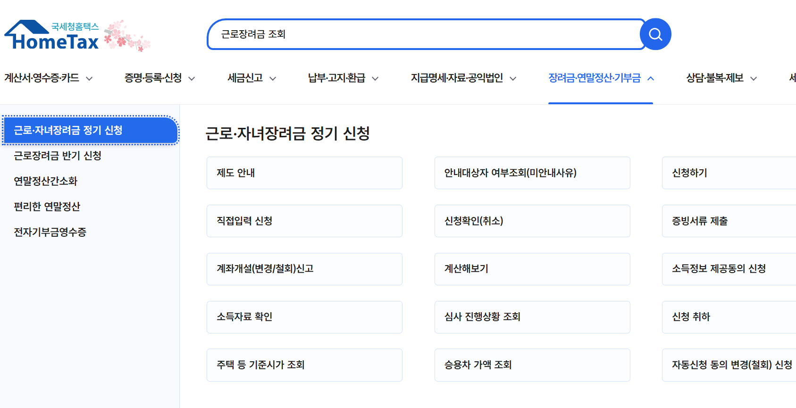Open 직접입력 신청
Viewport: 796px width, 408px height.
point(304,221)
